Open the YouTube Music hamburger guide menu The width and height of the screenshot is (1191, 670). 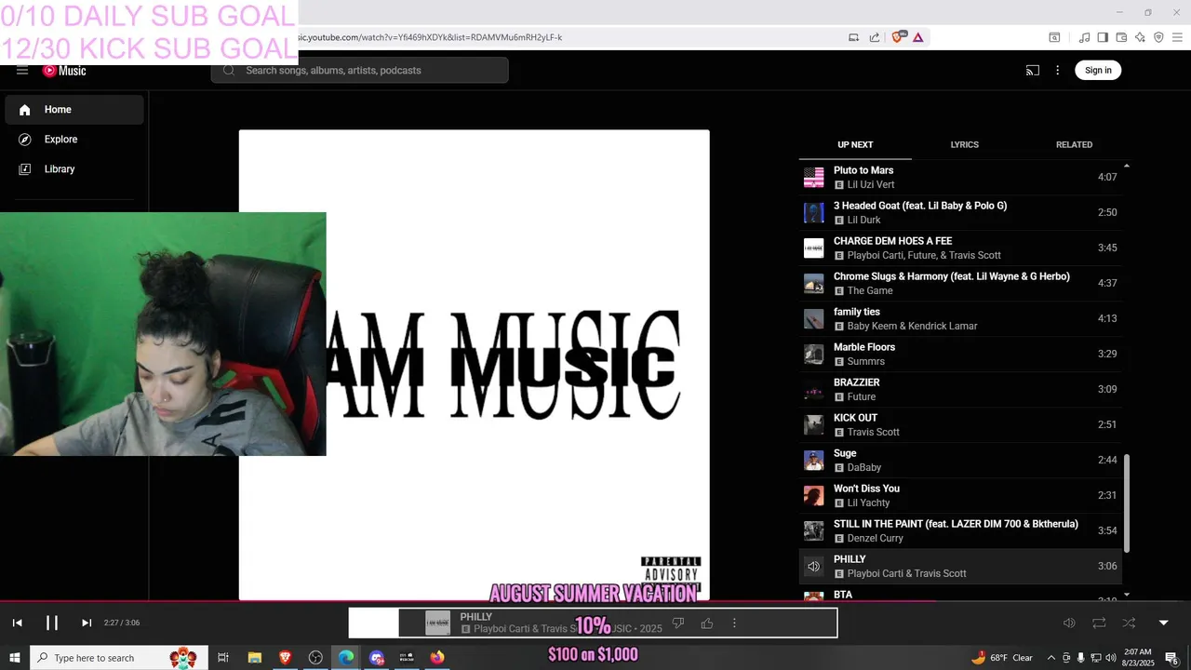(22, 71)
